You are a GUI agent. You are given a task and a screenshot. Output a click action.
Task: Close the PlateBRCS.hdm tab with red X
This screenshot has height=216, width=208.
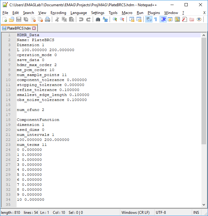[34, 28]
